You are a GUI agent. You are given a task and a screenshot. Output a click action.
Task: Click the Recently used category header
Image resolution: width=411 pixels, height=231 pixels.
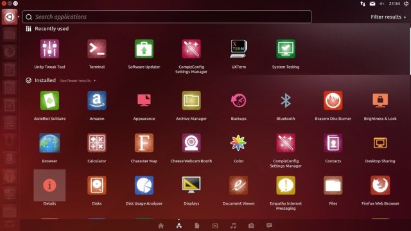point(47,28)
